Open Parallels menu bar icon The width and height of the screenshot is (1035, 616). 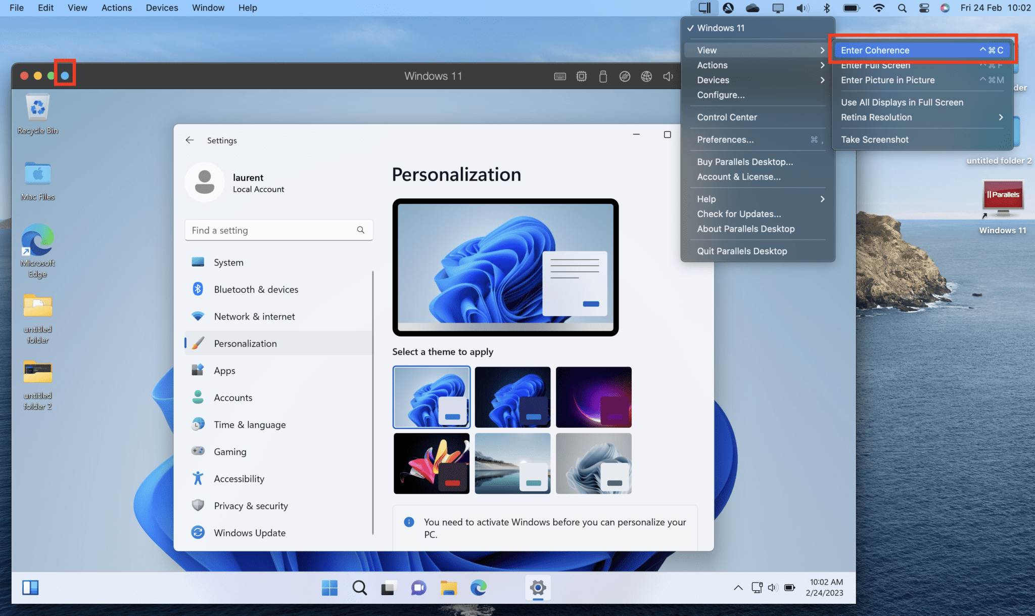[704, 8]
